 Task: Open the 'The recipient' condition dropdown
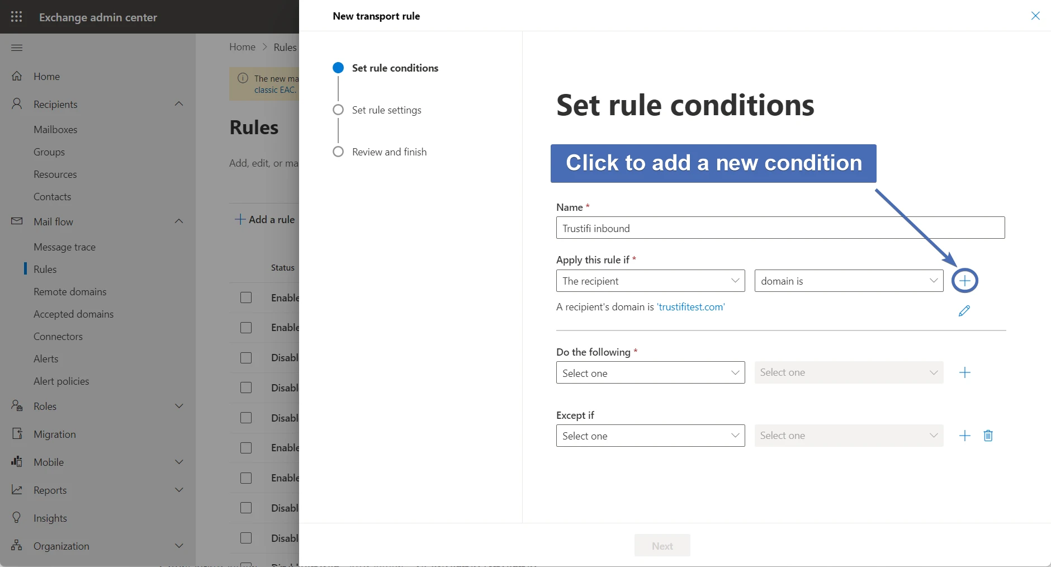click(650, 281)
